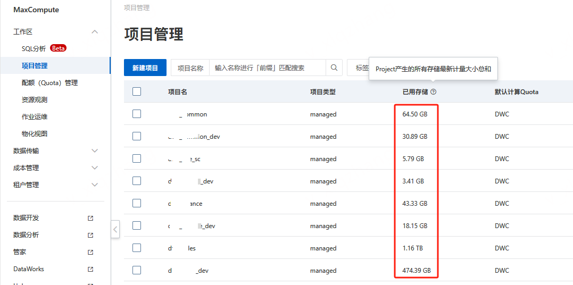Open 数据分析 external link icon

(x=90, y=236)
